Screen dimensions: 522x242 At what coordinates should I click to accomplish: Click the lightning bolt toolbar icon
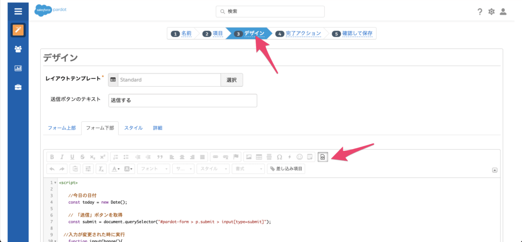click(x=290, y=157)
